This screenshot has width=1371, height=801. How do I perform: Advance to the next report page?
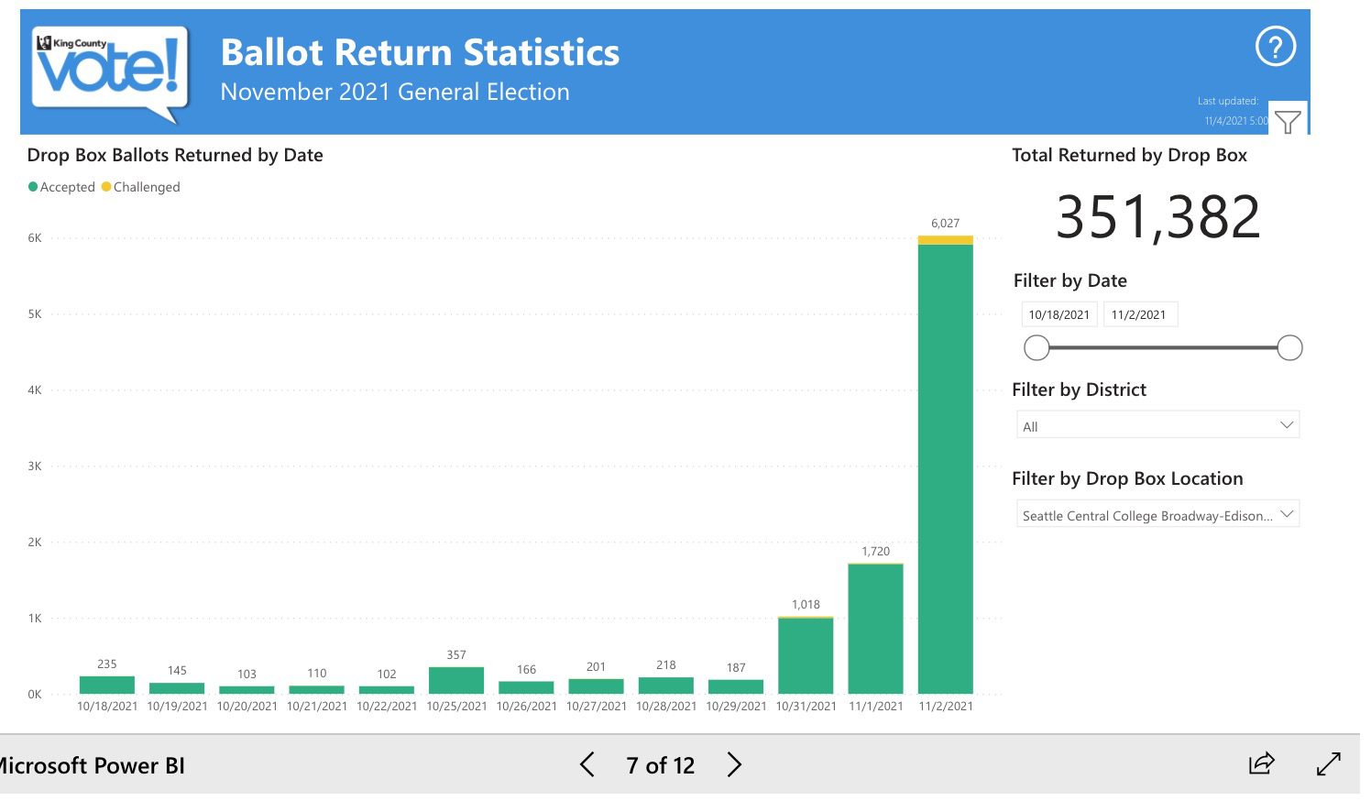pyautogui.click(x=734, y=764)
